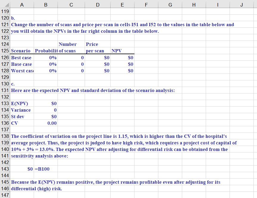Select the Variance value 0 cell

point(46,110)
